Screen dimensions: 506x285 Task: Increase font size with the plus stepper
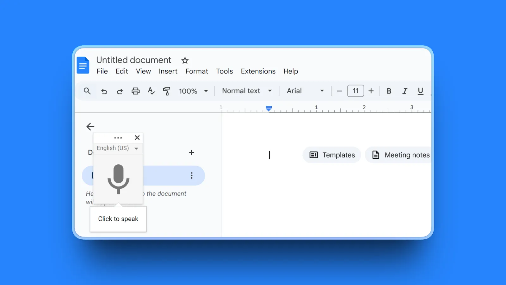pos(371,91)
